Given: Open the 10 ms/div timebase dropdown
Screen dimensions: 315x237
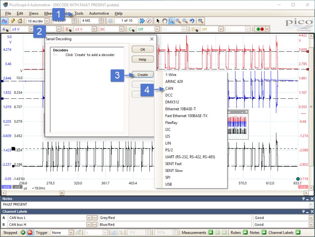Looking at the screenshot, I should click(x=47, y=21).
